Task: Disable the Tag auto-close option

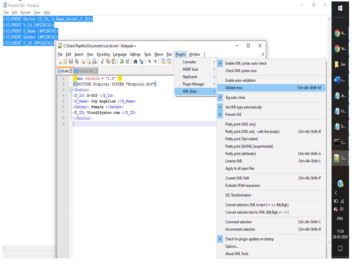Action: tap(235, 97)
